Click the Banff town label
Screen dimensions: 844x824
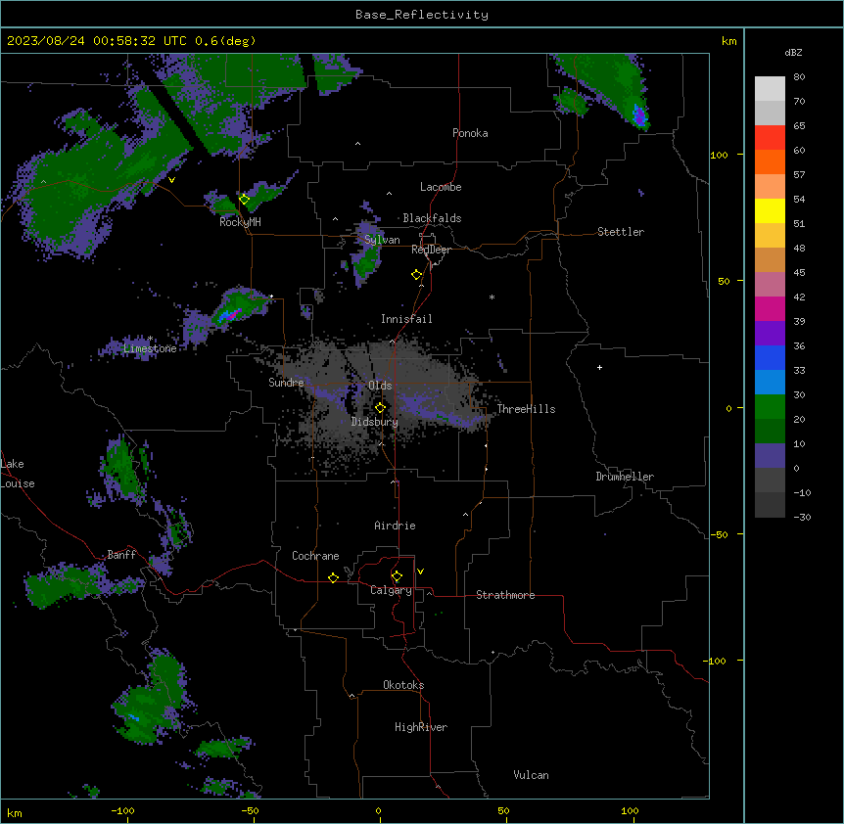pyautogui.click(x=121, y=555)
